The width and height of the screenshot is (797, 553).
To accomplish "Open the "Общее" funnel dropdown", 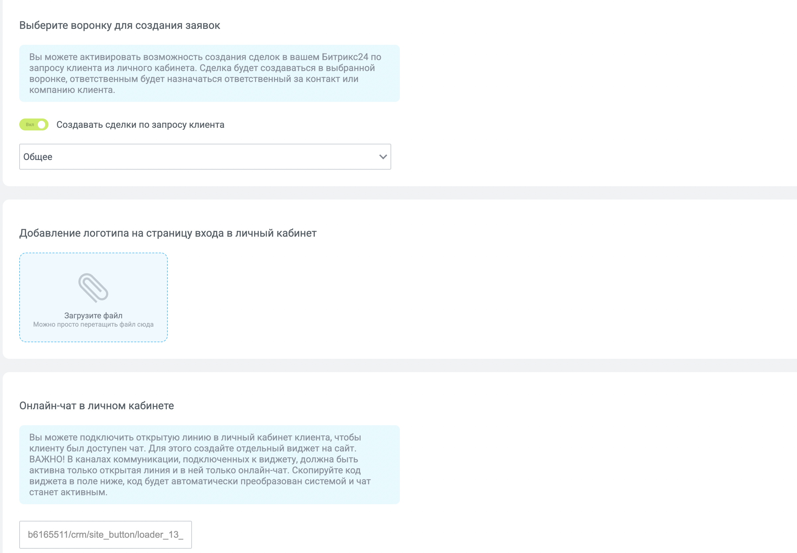I will pos(205,157).
